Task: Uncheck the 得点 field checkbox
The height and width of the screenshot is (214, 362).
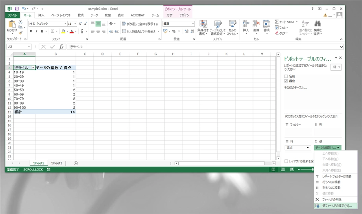Action: coord(286,81)
